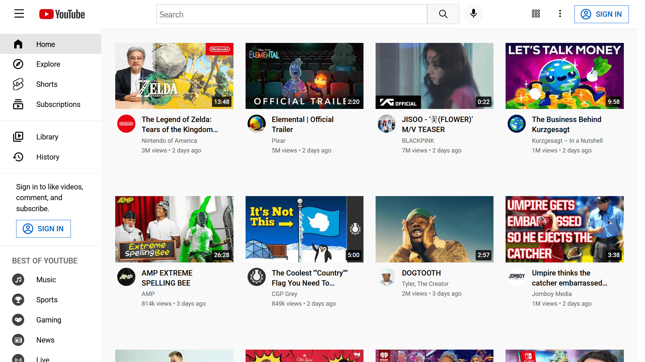This screenshot has width=645, height=362.
Task: Open DOGTOOTH video title
Action: [x=421, y=273]
